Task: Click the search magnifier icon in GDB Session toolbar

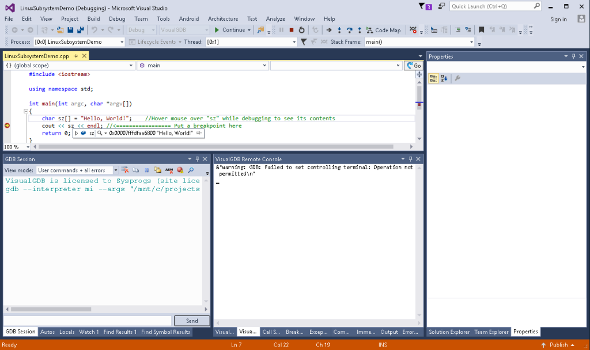Action: pyautogui.click(x=190, y=170)
